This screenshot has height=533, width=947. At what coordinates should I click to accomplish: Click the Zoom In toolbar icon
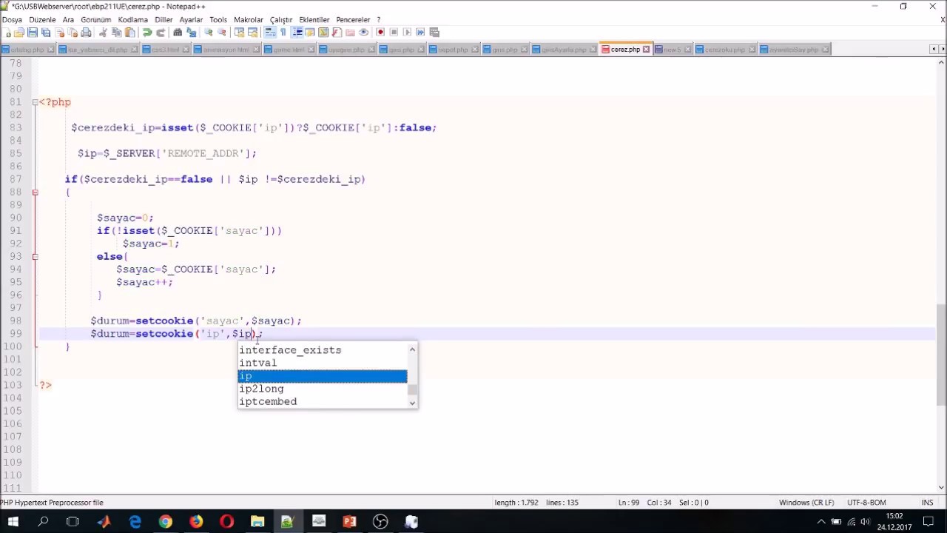209,33
